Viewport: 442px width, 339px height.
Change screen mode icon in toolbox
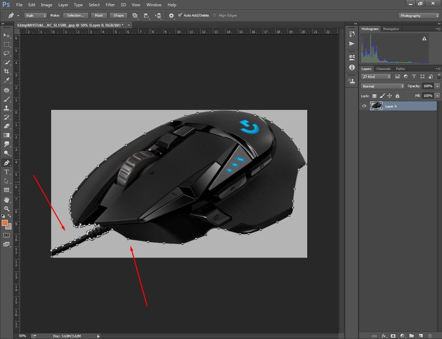click(6, 244)
